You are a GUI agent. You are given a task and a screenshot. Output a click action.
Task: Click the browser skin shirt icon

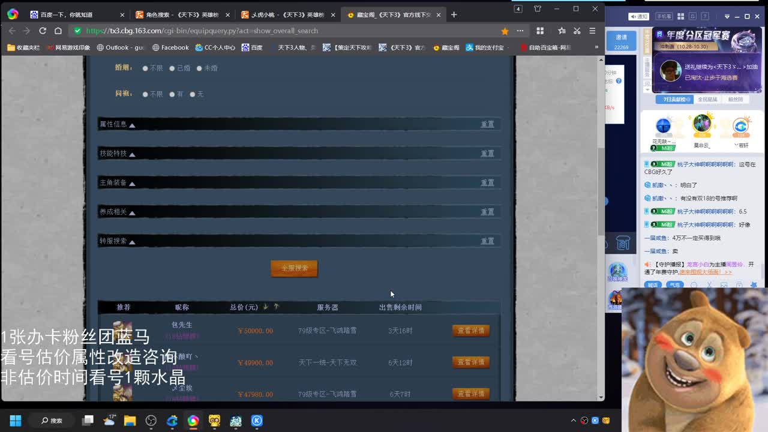point(538,9)
